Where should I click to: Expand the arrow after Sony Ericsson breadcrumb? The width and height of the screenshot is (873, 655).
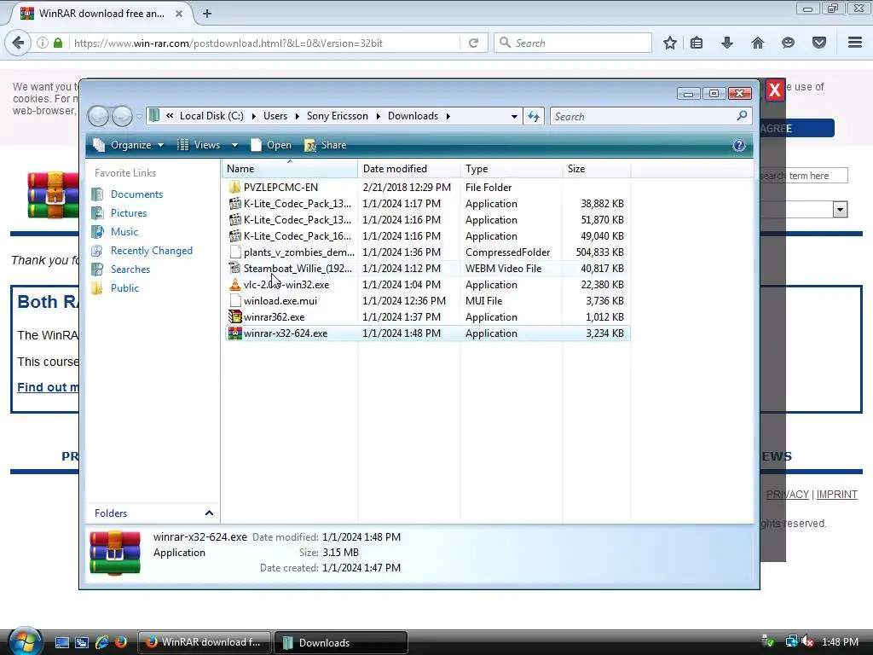(x=378, y=116)
